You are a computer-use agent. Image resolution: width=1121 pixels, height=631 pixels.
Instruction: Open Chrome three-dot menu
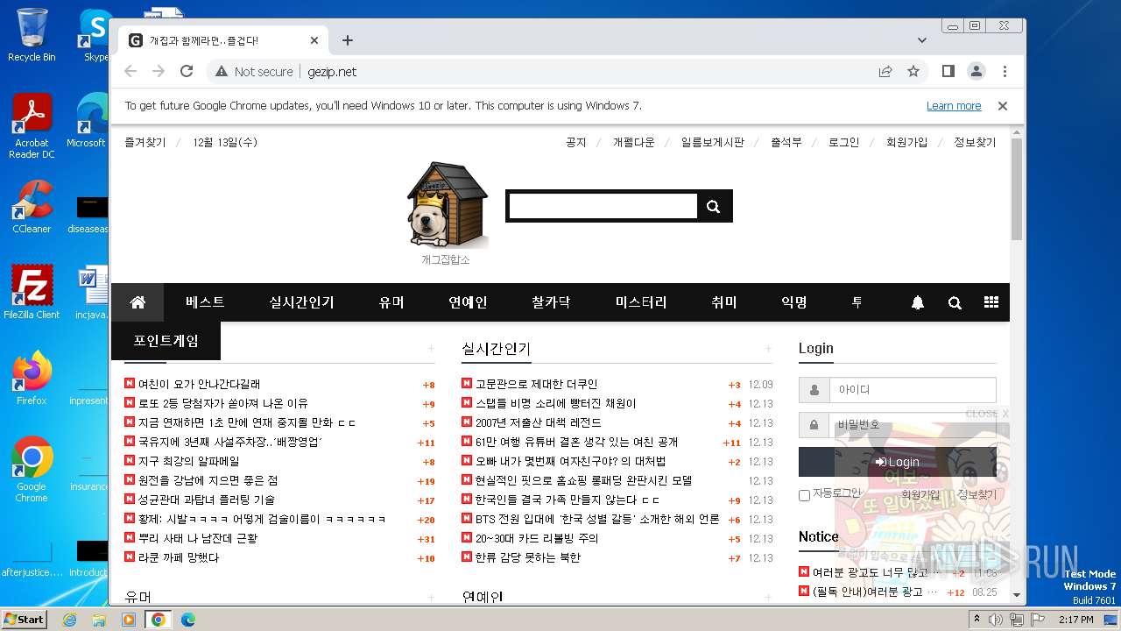tap(1005, 71)
